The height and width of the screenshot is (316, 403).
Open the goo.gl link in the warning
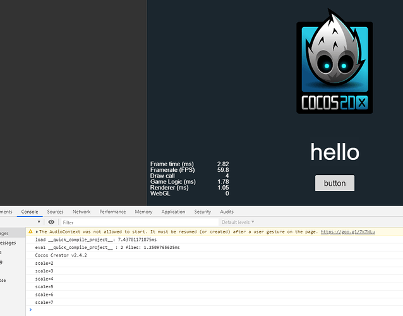(348, 232)
